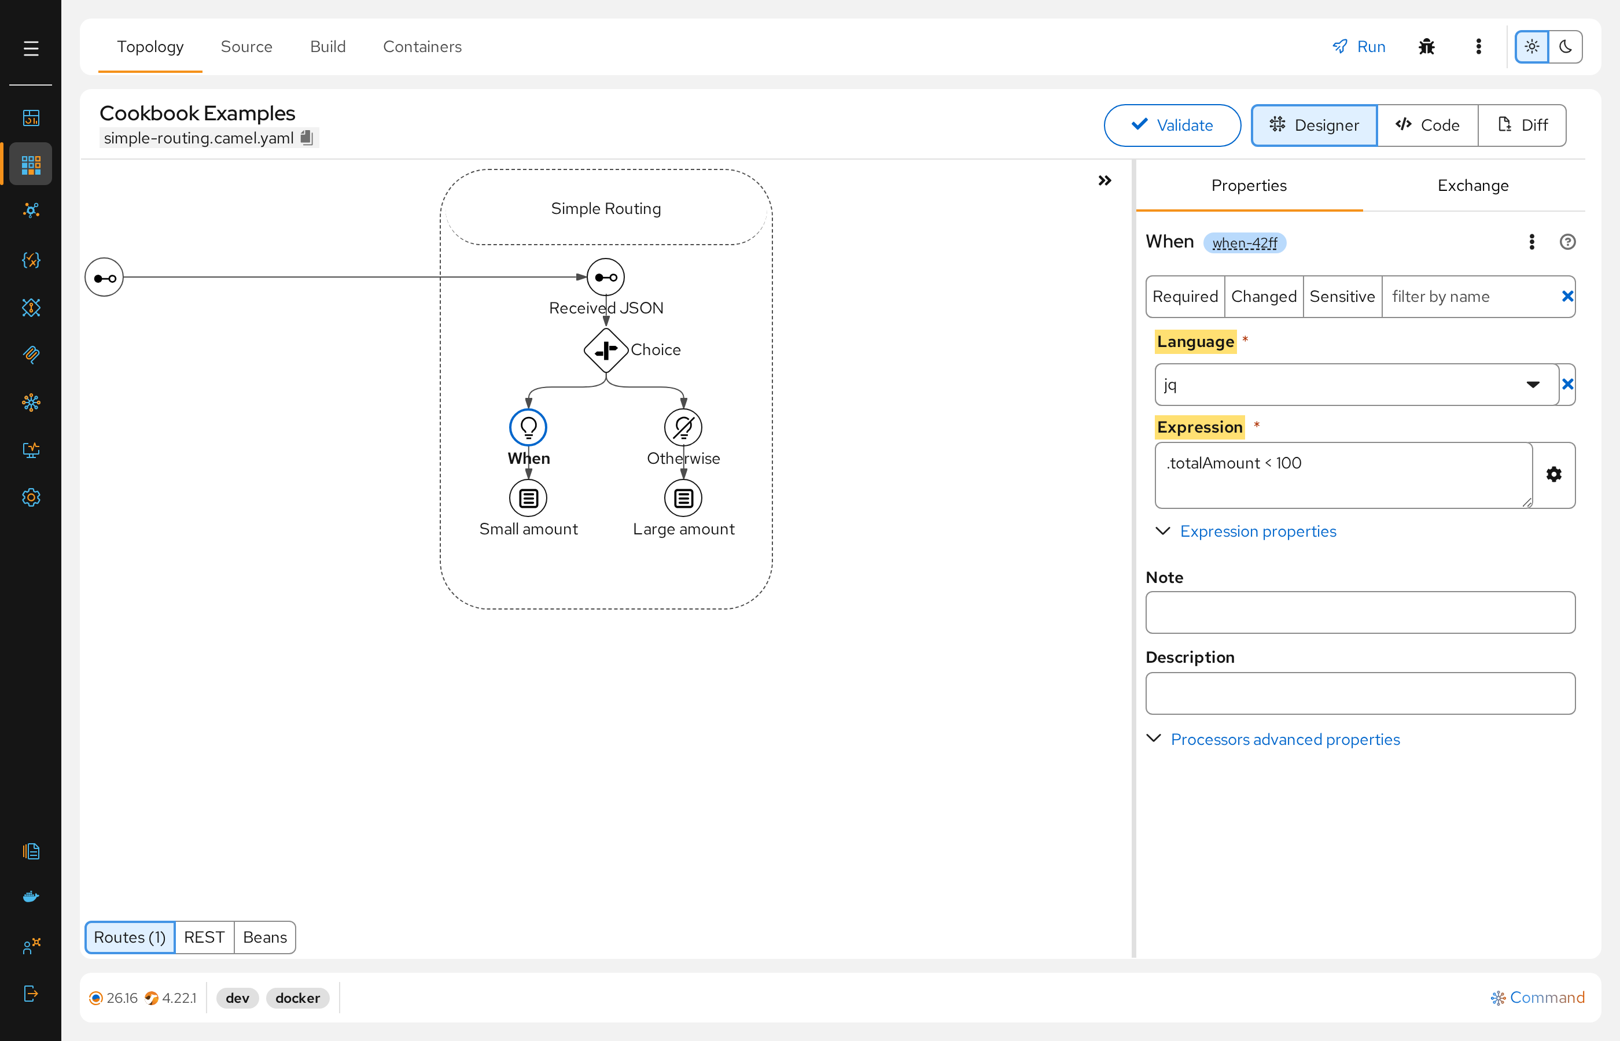Open the curly-braces icon in sidebar
Screen dimensions: 1620x1041
click(x=31, y=260)
